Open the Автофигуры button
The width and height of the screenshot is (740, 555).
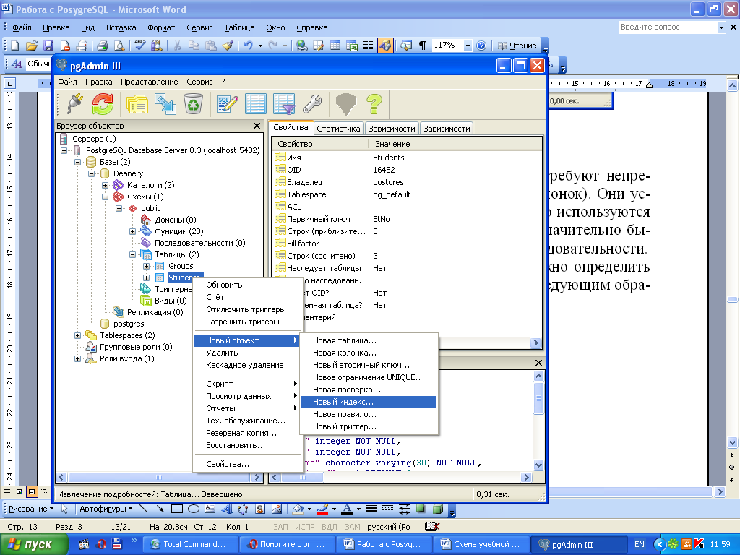106,509
